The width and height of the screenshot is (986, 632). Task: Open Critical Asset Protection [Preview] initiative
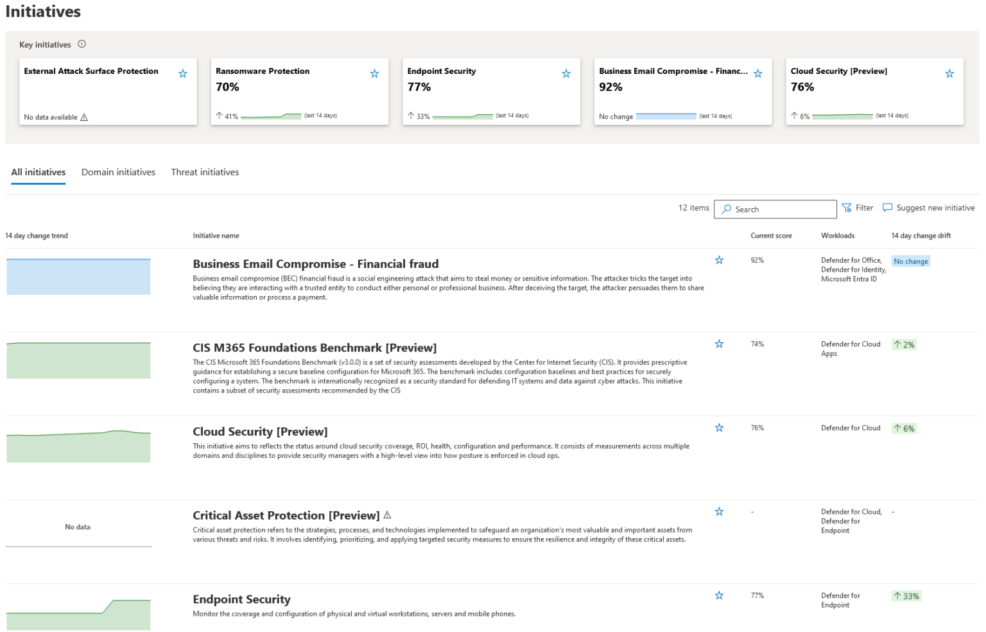(x=286, y=516)
